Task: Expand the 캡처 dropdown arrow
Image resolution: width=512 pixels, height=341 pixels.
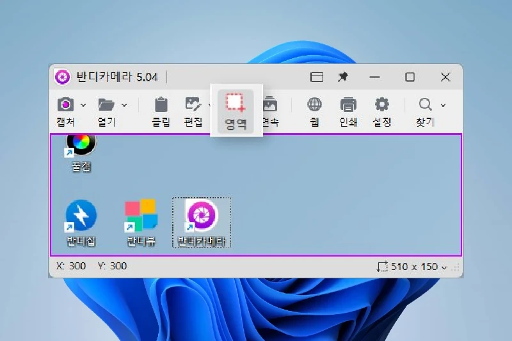Action: click(x=83, y=106)
